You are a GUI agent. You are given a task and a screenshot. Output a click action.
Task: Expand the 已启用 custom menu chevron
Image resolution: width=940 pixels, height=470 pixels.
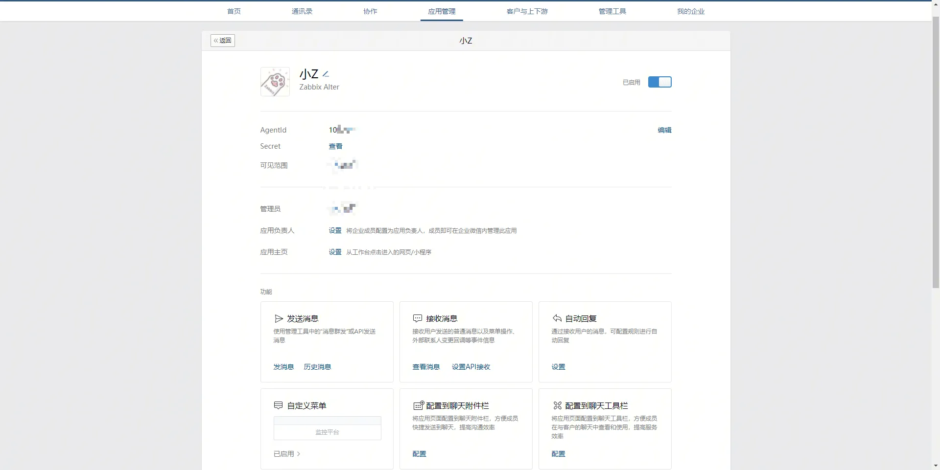[299, 454]
